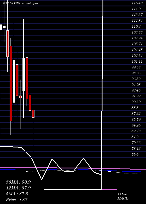Click the BSE 543874 ticker label

pyautogui.click(x=11, y=3)
